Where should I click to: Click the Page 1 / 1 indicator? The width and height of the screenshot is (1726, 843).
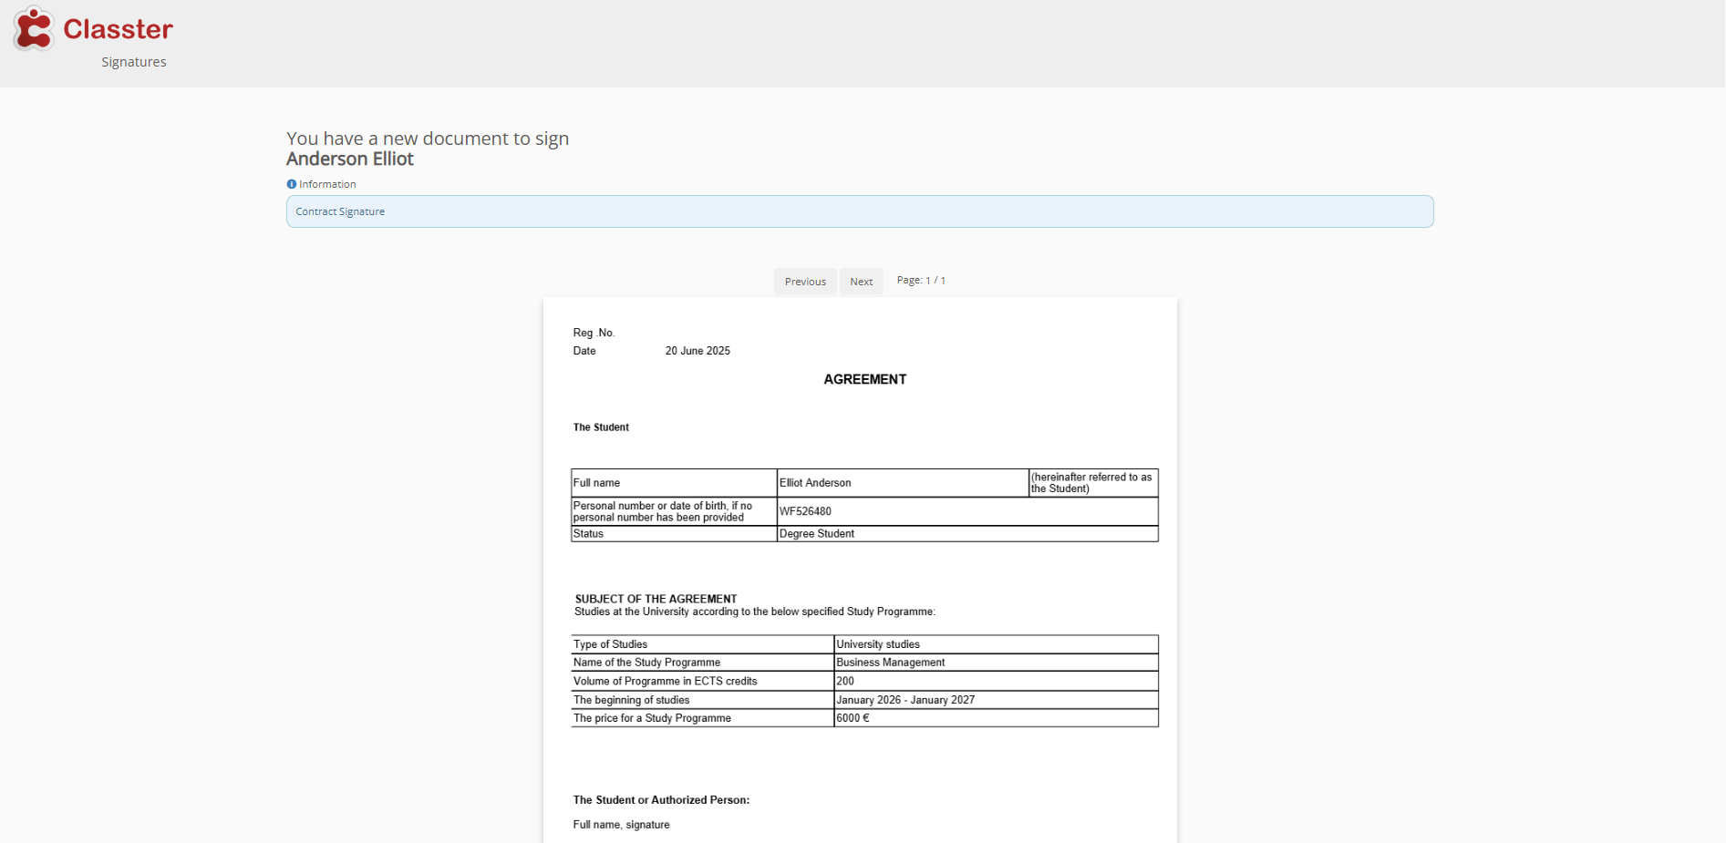click(x=921, y=281)
